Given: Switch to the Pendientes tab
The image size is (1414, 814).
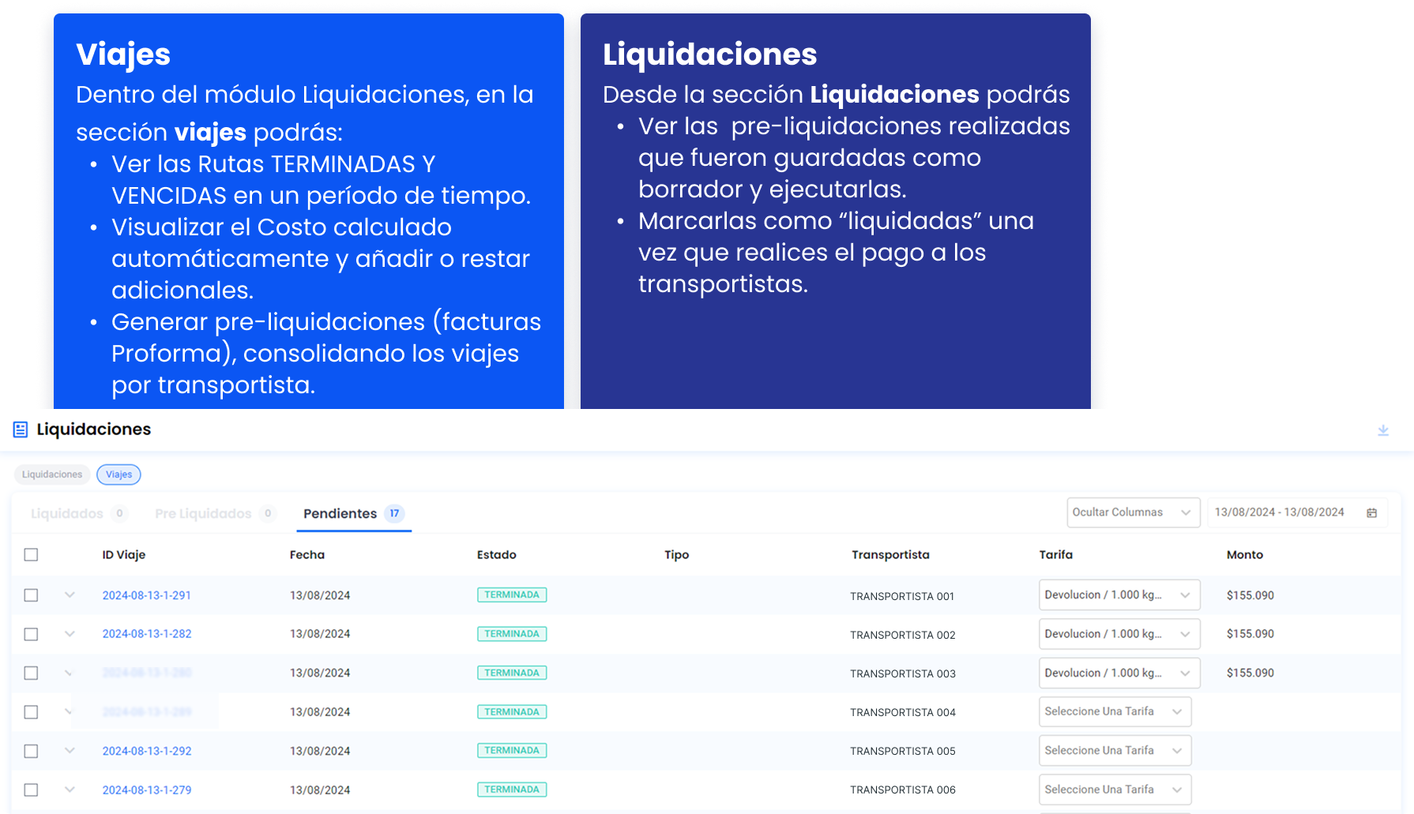Looking at the screenshot, I should [x=340, y=514].
